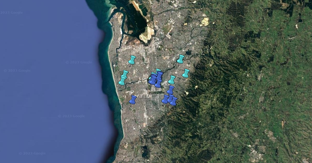The image size is (312, 163).
Task: Click the pale quarry patch in the northern hills
Action: [x=205, y=22]
